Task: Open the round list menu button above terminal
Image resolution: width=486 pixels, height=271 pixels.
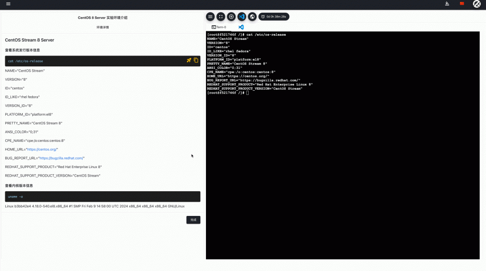Action: click(x=210, y=17)
